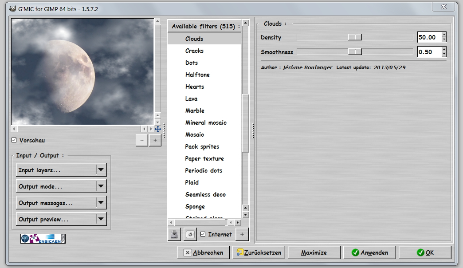463x268 pixels.
Task: Click filter list horizontal scrollbar left arrow
Action: tap(171, 222)
